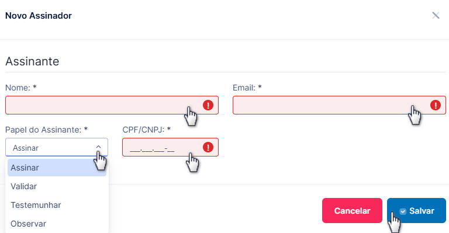Save the signer with Salvar text
Screen dimensions: 449x233
422,211
